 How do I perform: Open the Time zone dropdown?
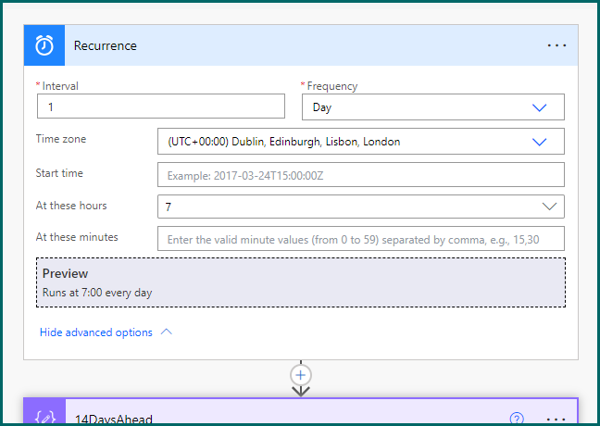[x=361, y=142]
